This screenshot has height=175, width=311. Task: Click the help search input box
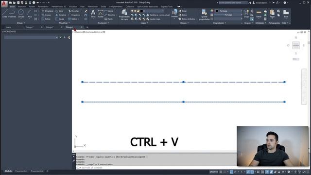click(233, 2)
